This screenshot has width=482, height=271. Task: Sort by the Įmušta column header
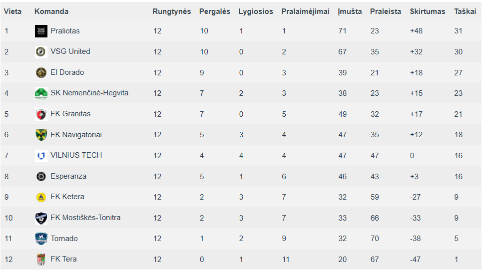[x=350, y=11]
